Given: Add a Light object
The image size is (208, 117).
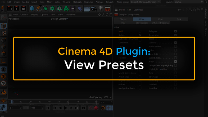Looking at the screenshot, I should [101, 9].
